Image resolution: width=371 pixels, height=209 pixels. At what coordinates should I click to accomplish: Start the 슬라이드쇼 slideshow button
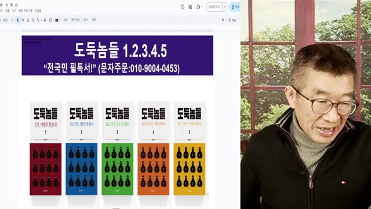(214, 7)
